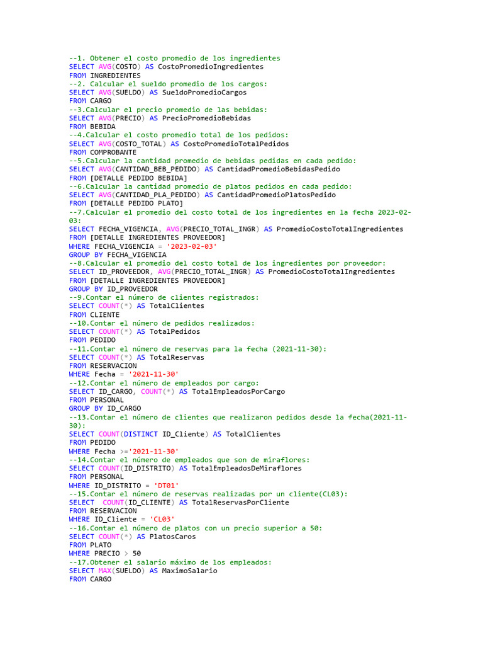Click the line 'FROM PLATO'
The image size is (483, 645).
click(91, 545)
